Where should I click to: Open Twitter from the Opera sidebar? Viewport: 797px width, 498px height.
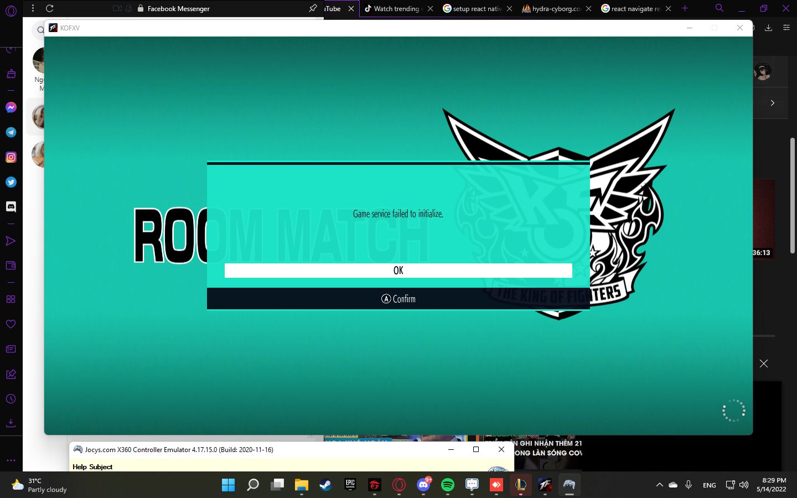coord(11,182)
